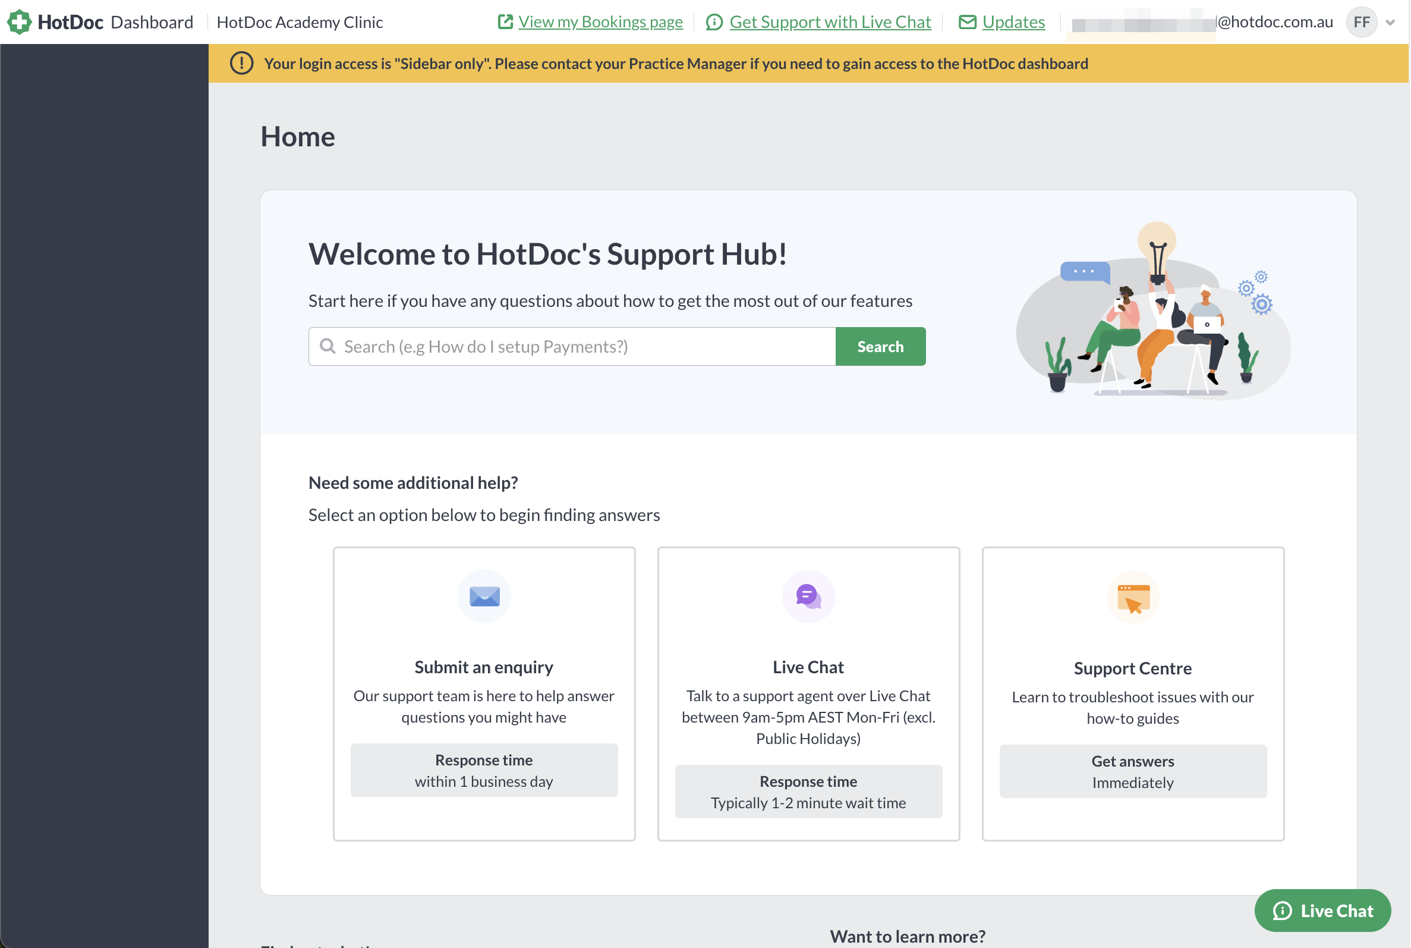This screenshot has height=948, width=1411.
Task: Click the 'Welcome to HotDoc's Support Hub!' heading
Action: click(547, 254)
